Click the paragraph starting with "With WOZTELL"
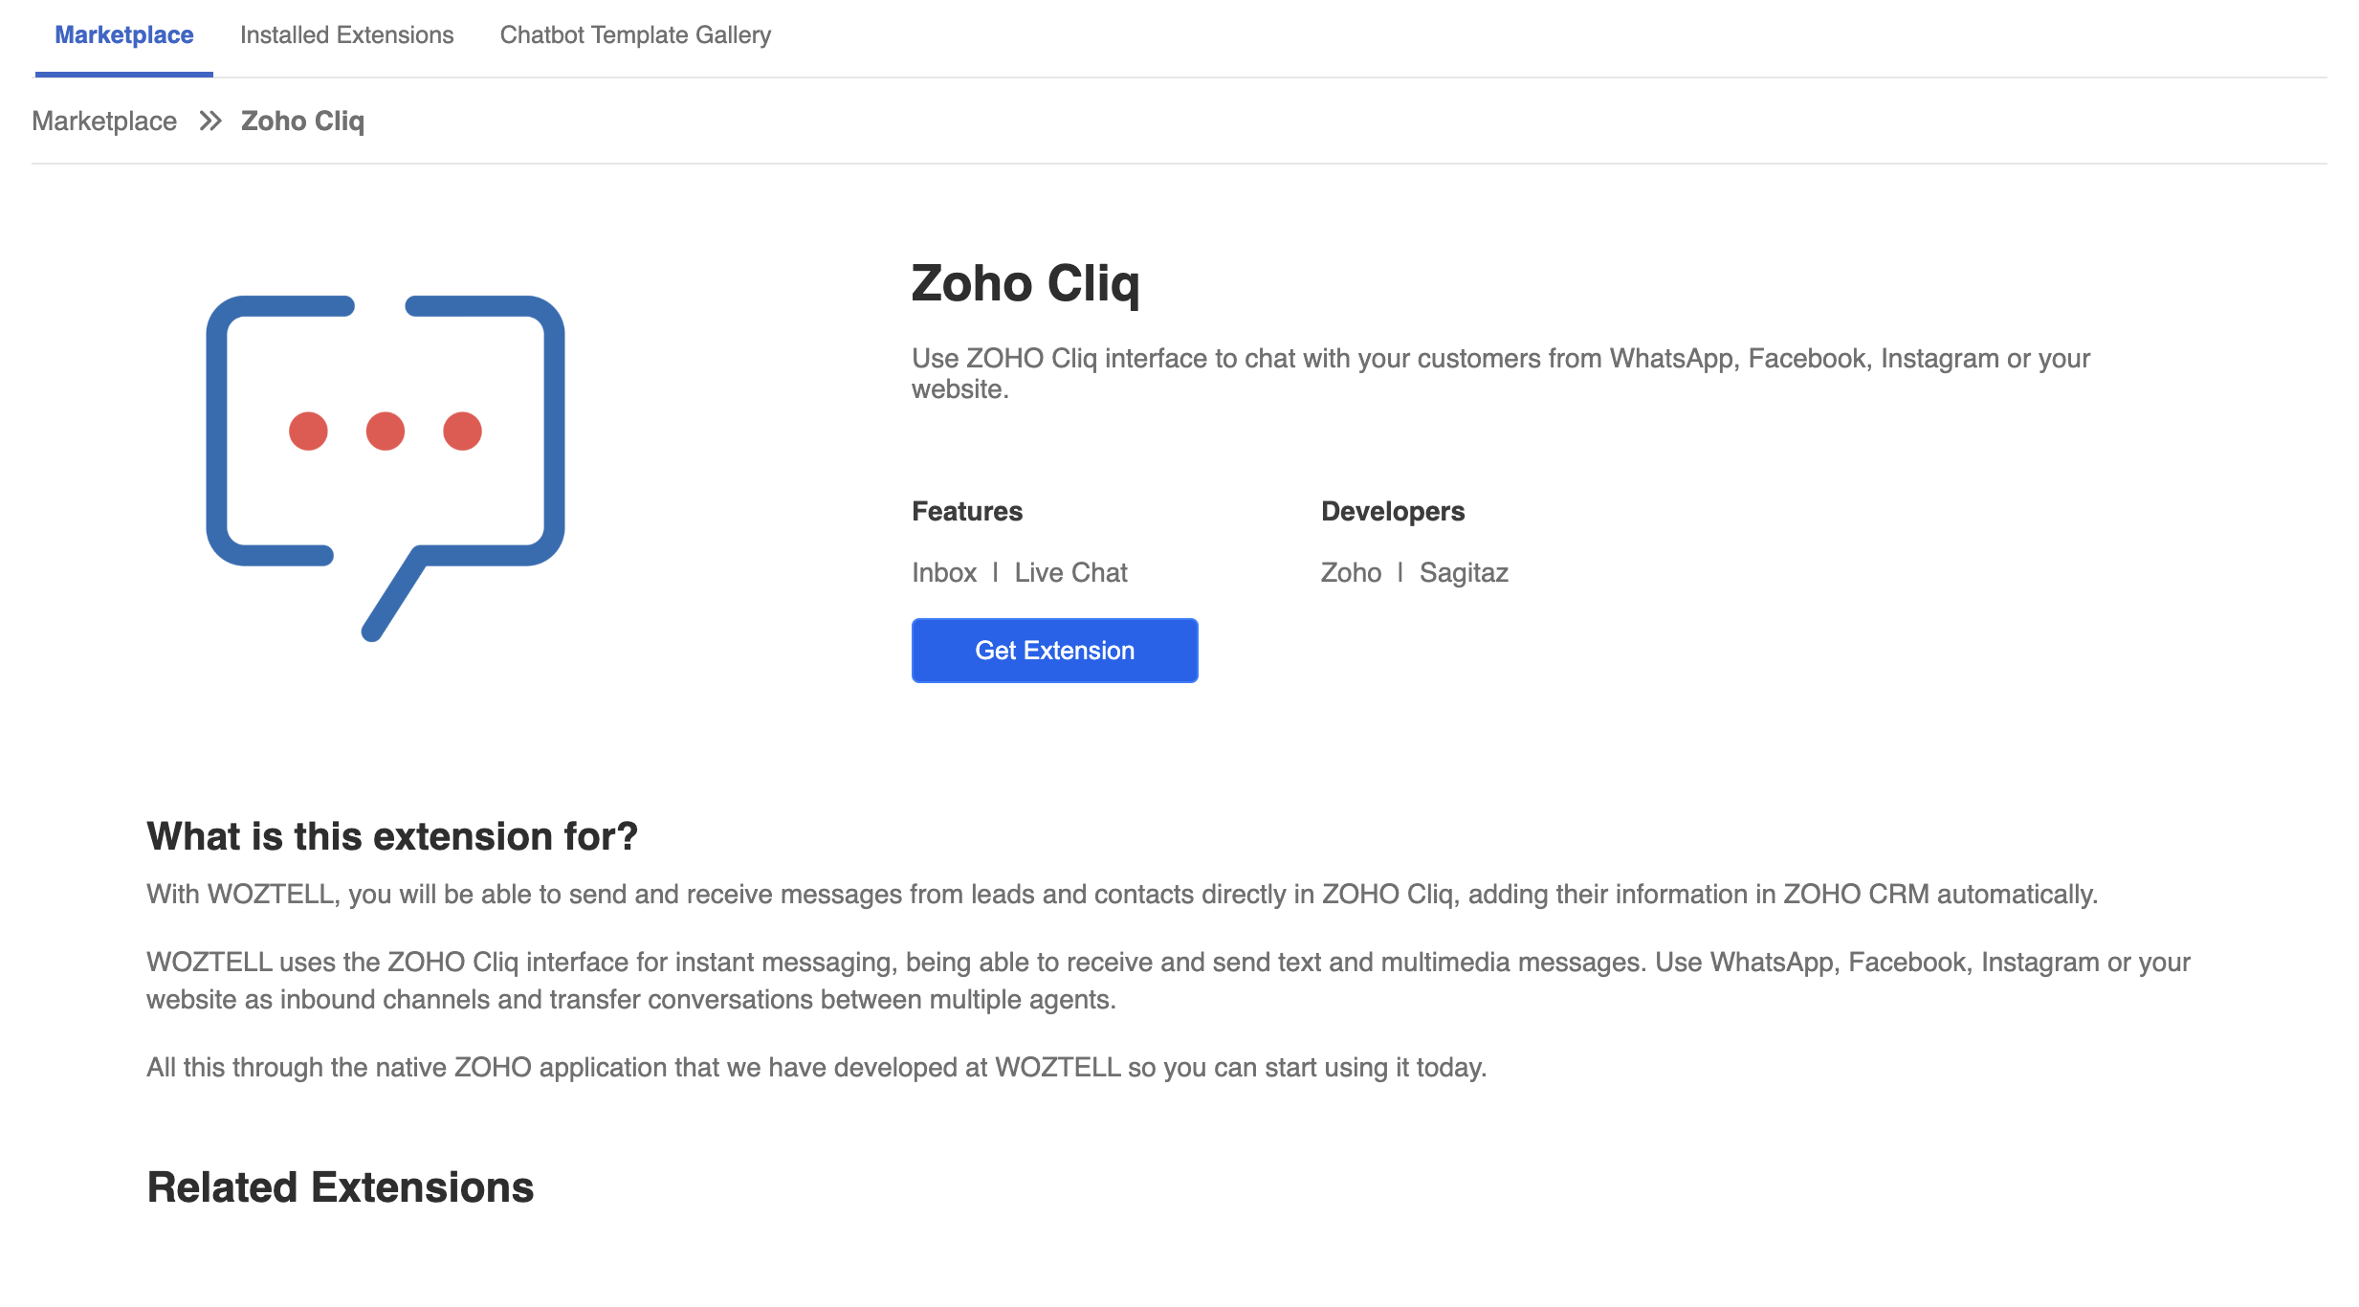 tap(1122, 895)
